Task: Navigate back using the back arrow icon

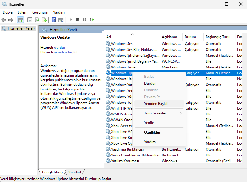Action: pyautogui.click(x=4, y=19)
